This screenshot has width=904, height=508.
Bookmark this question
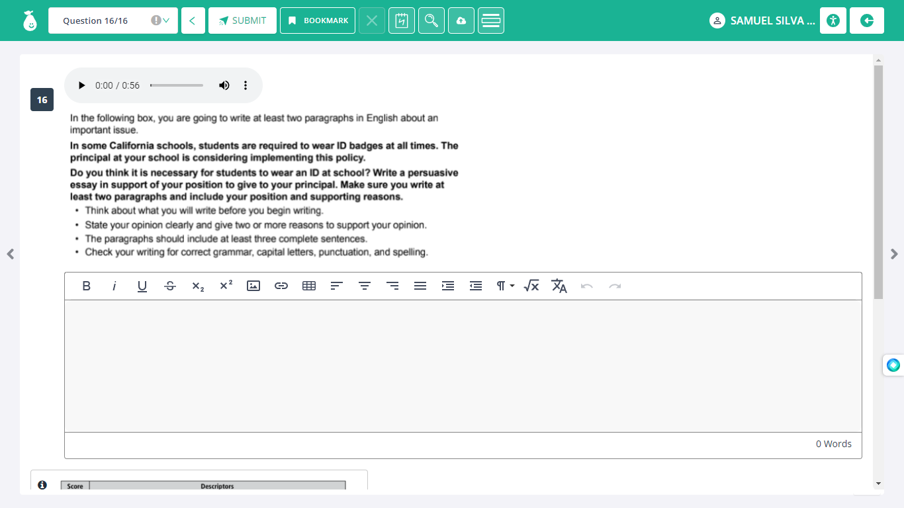[x=318, y=21]
